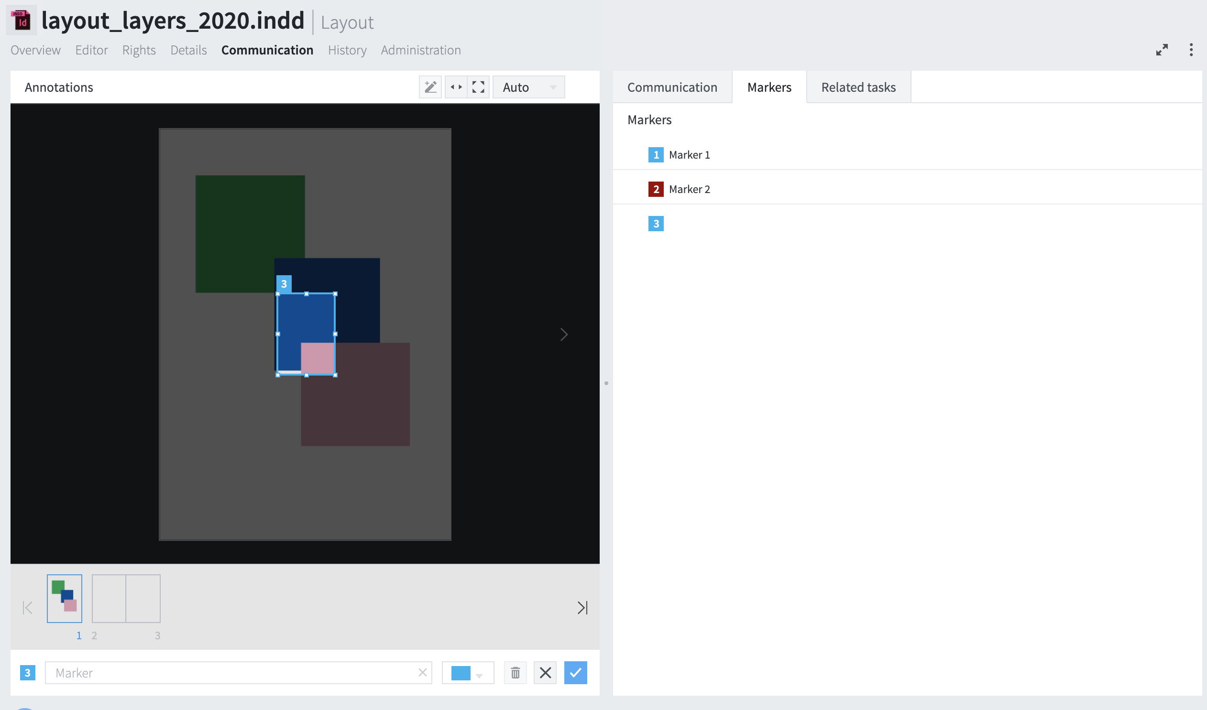The height and width of the screenshot is (710, 1207).
Task: Select the numbered badge for marker 3
Action: pos(655,224)
